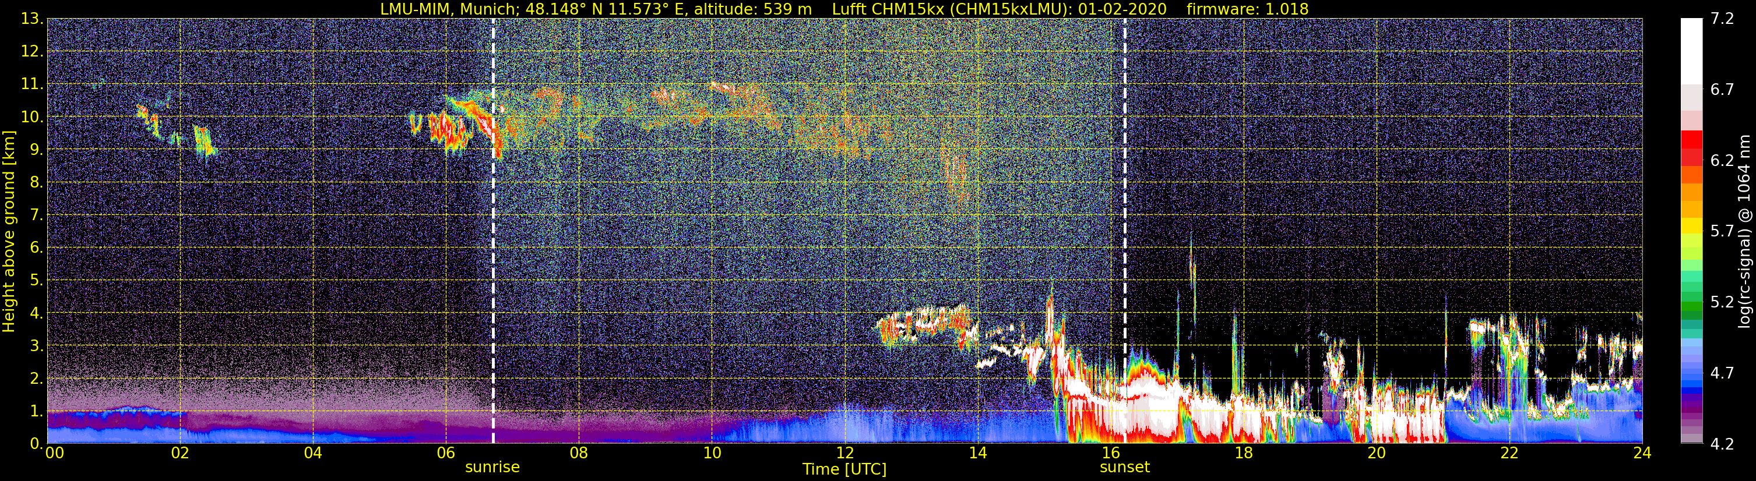
Task: Click height axis tick '6.'
Action: coord(36,248)
